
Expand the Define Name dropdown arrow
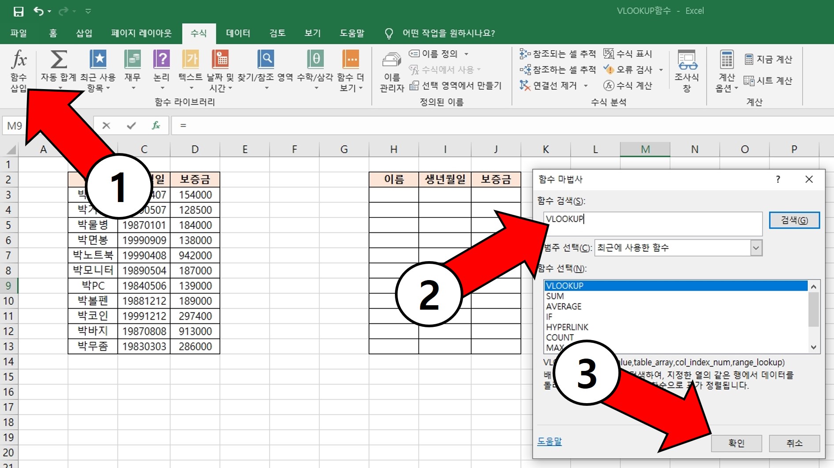[466, 54]
